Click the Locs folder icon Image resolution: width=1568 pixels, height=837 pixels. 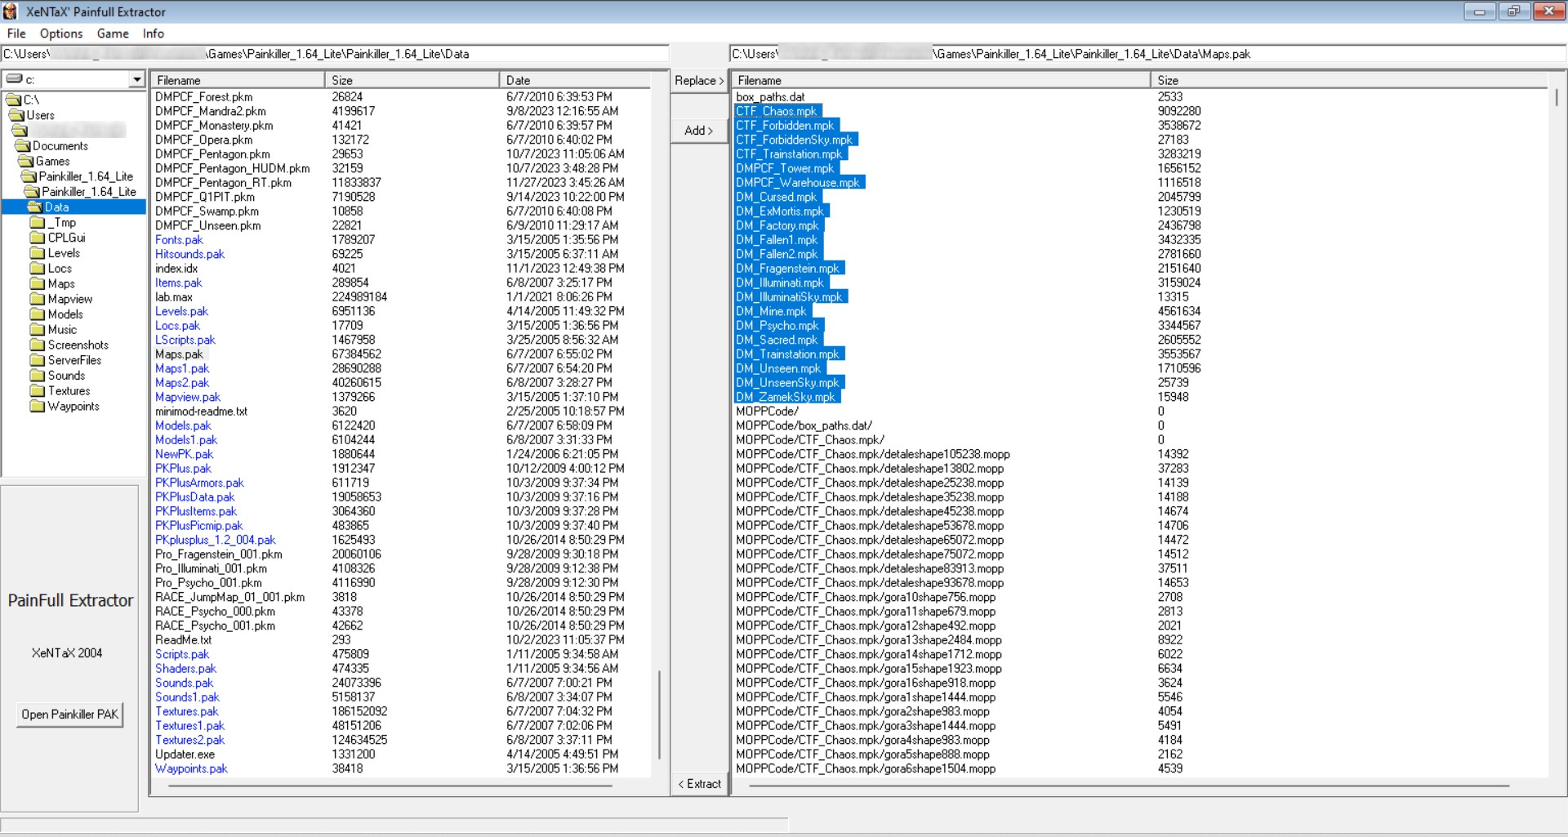[x=38, y=269]
